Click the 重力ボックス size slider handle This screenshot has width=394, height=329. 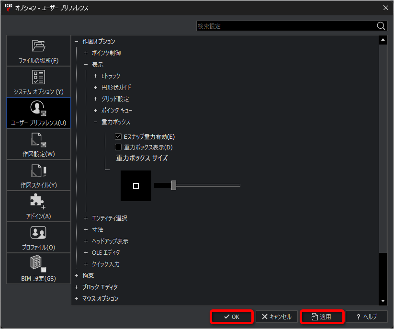point(174,185)
